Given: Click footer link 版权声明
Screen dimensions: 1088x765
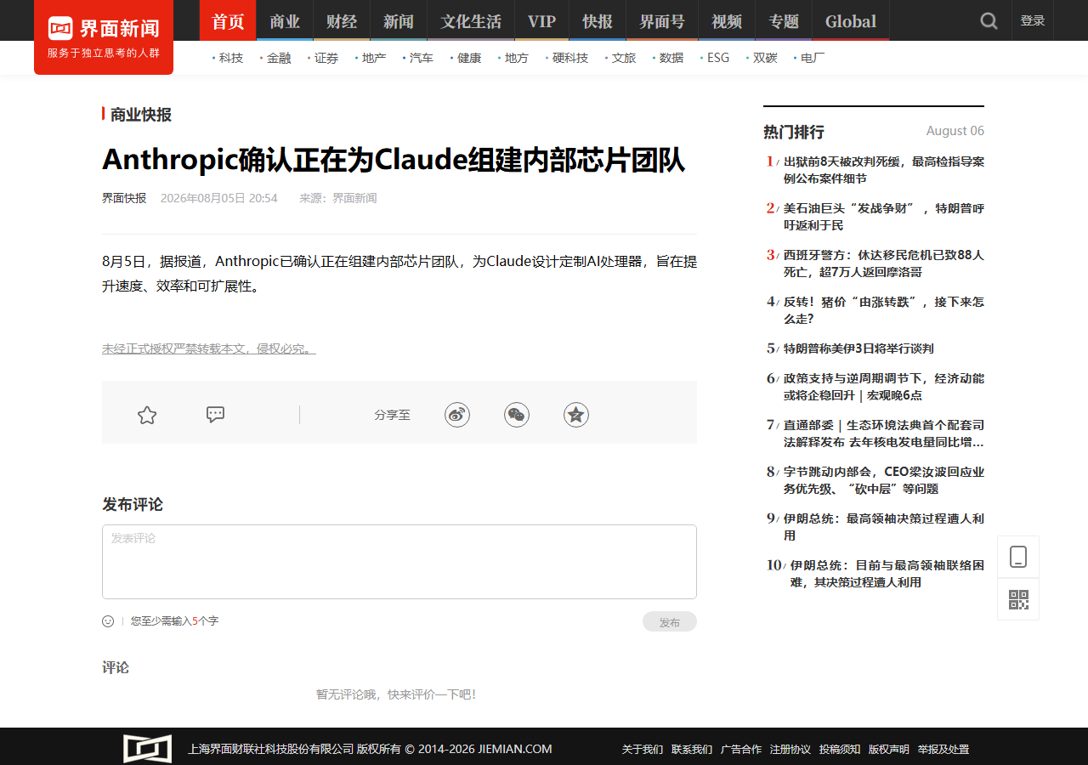Looking at the screenshot, I should [889, 750].
